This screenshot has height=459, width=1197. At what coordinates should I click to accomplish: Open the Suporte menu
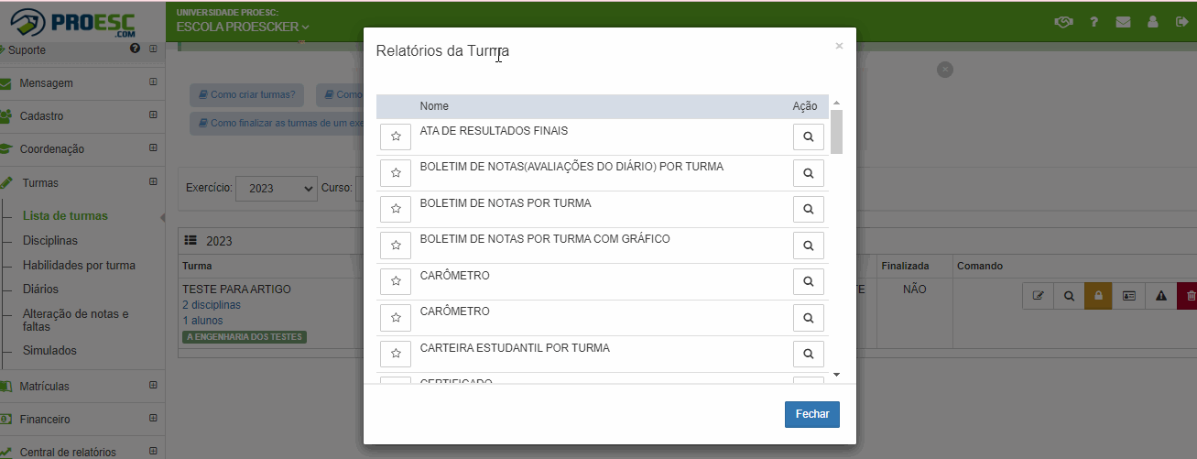[27, 49]
